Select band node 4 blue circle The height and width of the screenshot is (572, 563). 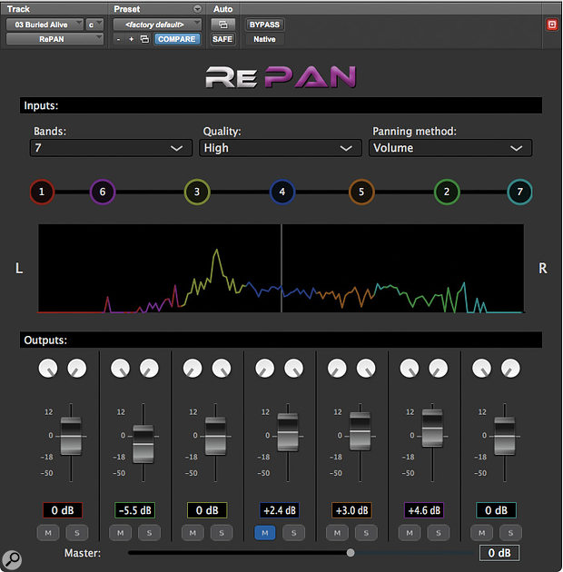click(282, 192)
